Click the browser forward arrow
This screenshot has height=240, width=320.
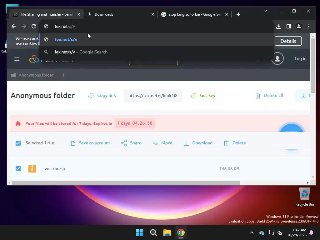[x=24, y=26]
